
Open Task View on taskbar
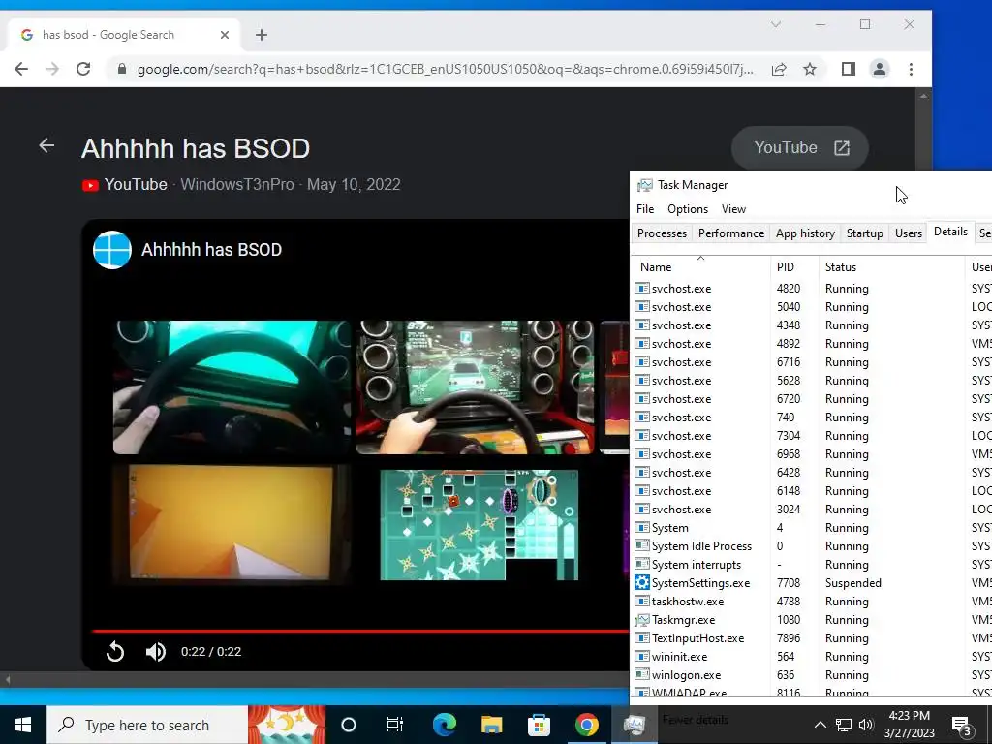(395, 725)
